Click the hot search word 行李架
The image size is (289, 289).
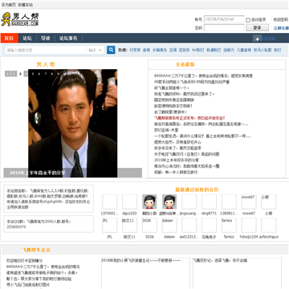[135, 50]
